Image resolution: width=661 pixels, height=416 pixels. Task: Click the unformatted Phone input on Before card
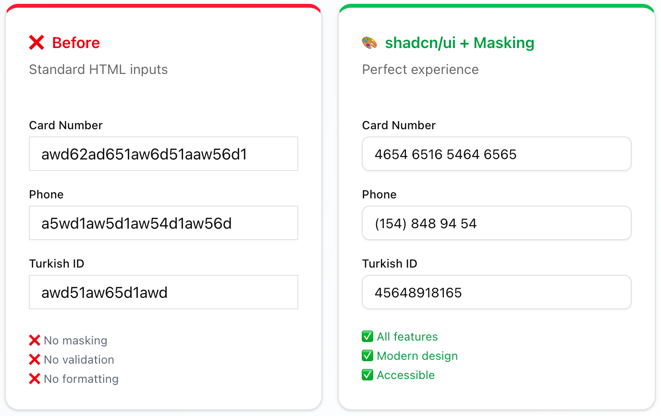pyautogui.click(x=163, y=223)
